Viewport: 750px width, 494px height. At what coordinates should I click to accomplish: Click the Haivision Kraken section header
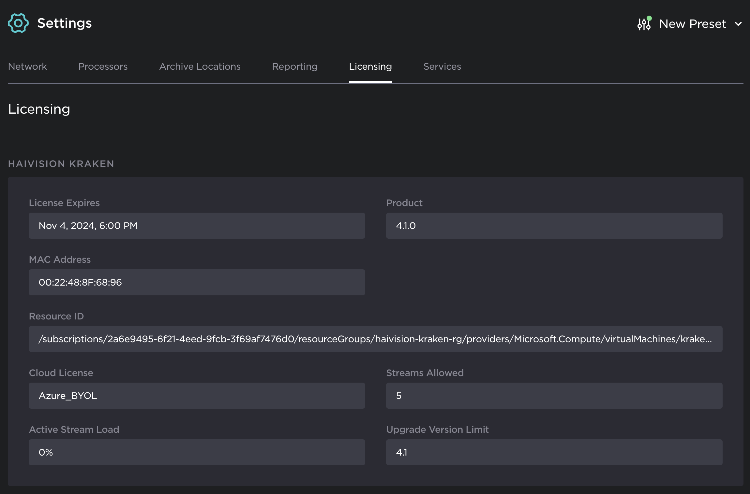coord(61,164)
